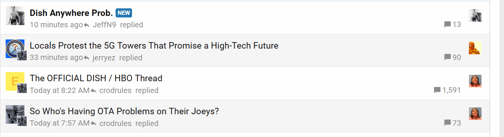Open the Dish Anywhere Prob. thread
Viewport: 504px width, 137px height.
(71, 13)
